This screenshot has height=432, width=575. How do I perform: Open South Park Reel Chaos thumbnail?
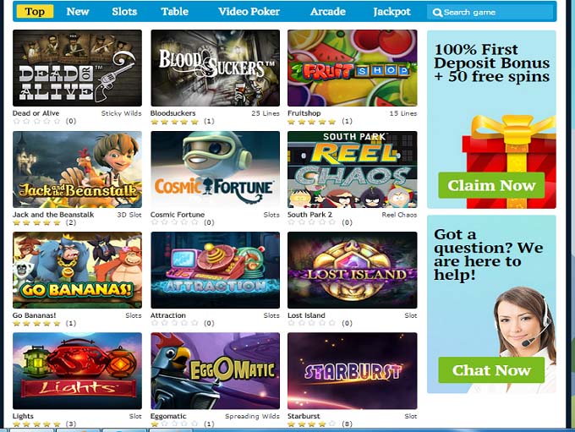pyautogui.click(x=353, y=169)
